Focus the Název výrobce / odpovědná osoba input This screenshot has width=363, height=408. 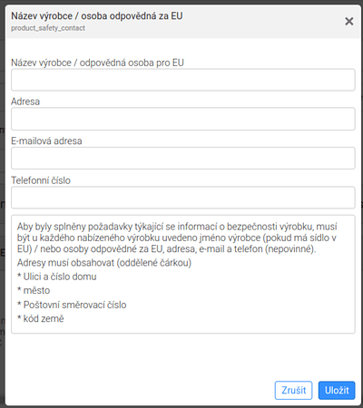tap(183, 80)
